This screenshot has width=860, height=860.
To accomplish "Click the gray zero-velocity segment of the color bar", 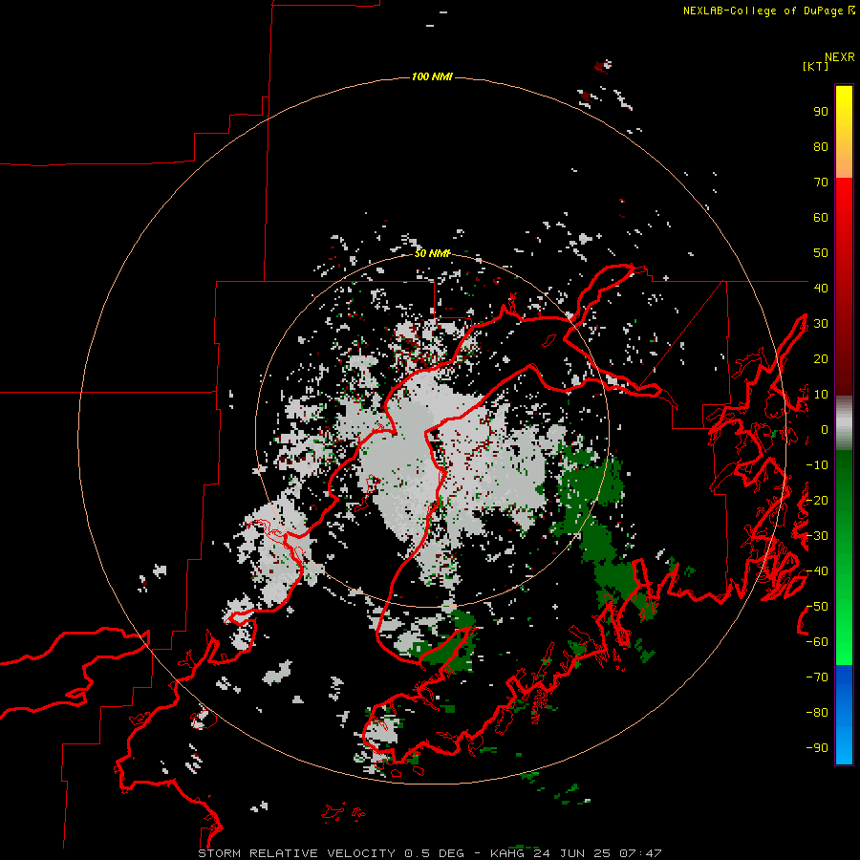I will click(x=844, y=423).
